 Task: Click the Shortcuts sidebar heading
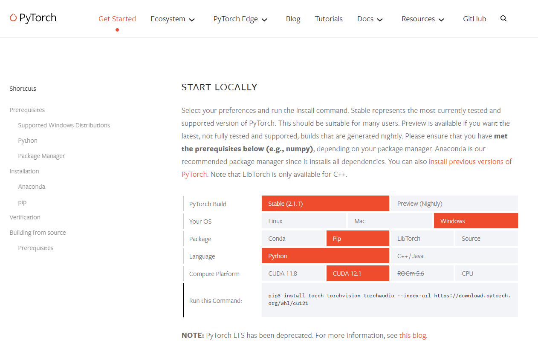point(23,89)
